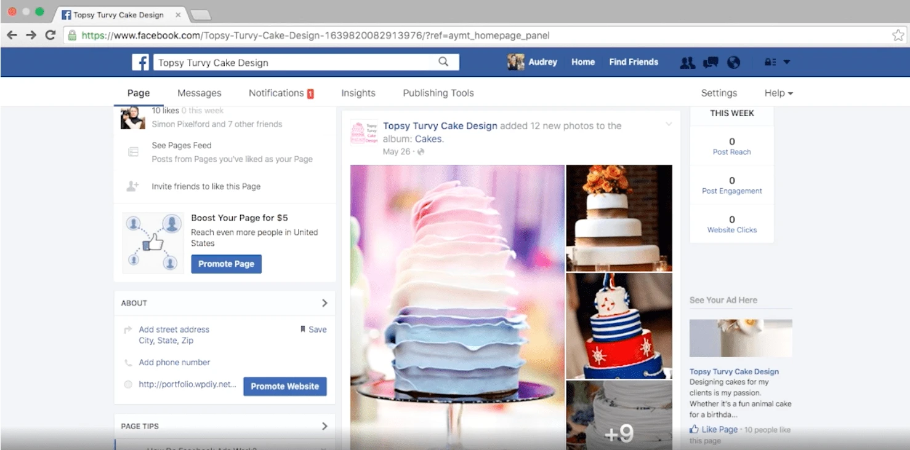This screenshot has height=450, width=910.
Task: Click the Pages Feed icon
Action: pos(132,152)
